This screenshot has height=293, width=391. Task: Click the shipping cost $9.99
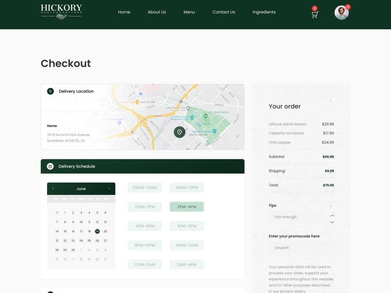pyautogui.click(x=329, y=171)
